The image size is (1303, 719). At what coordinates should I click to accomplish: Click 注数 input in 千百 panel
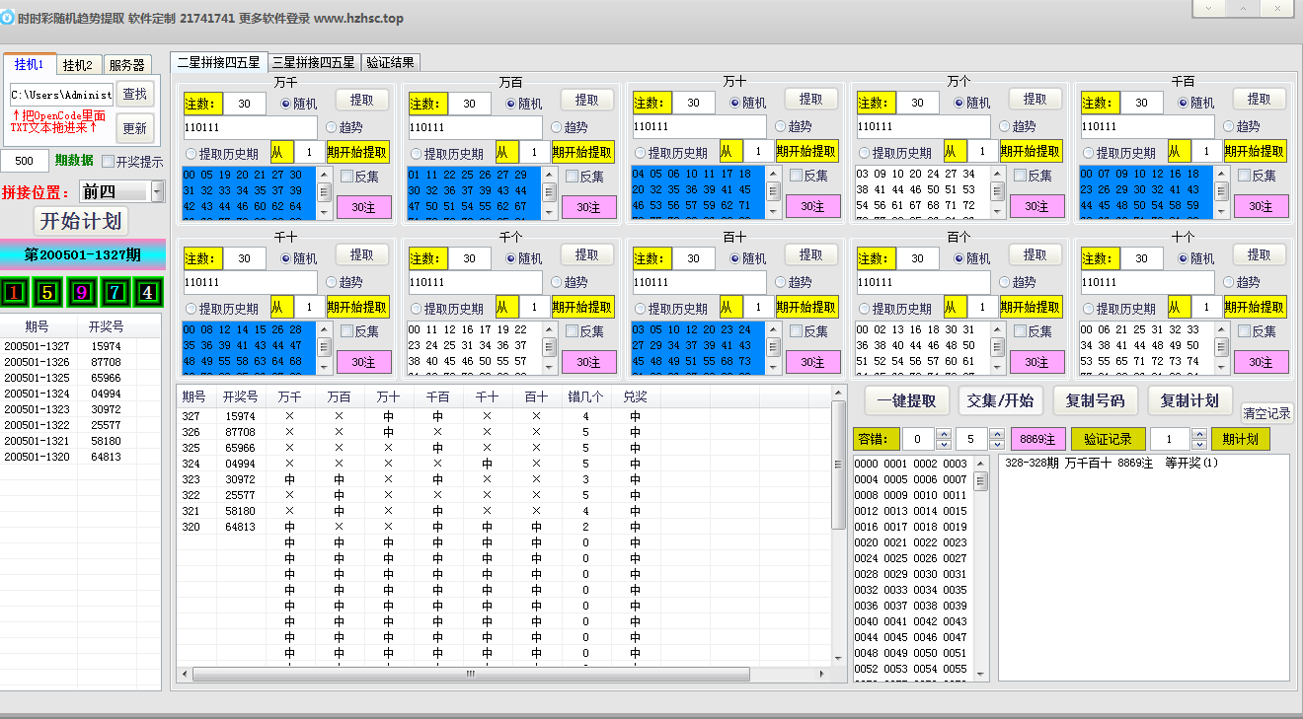1142,104
